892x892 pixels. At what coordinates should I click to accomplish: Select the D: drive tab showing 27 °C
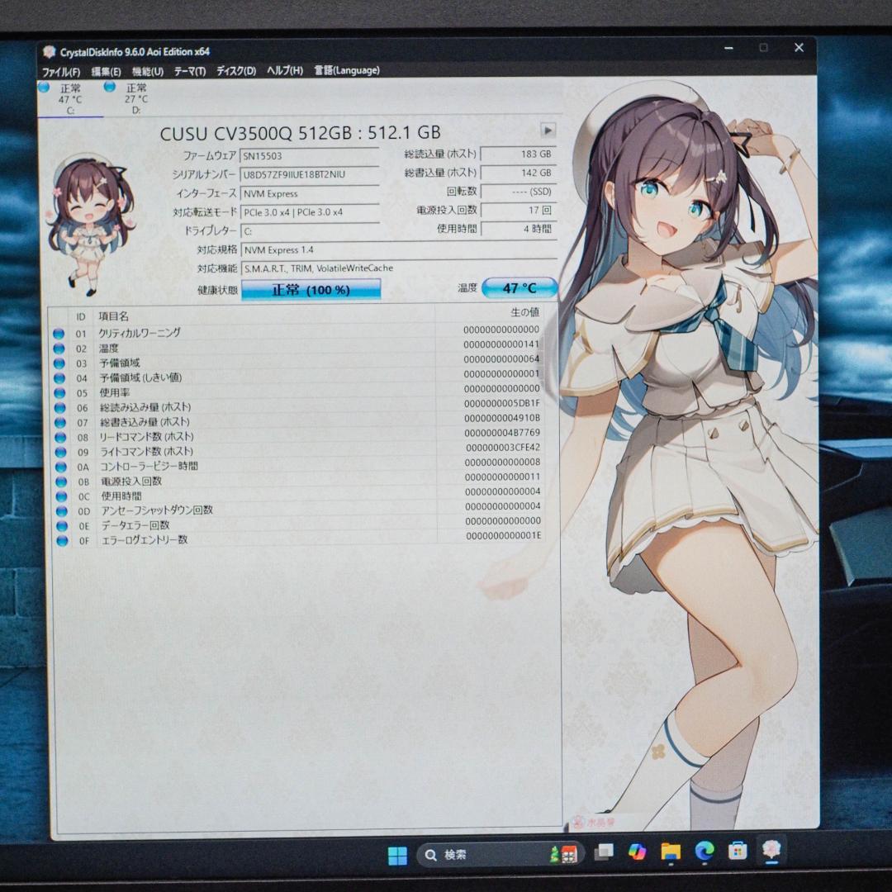pos(136,98)
